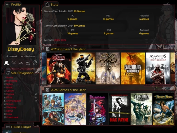This screenshot has width=177, height=133.
Task: Click the 2025 Games of the Year icon
Action: point(48,49)
